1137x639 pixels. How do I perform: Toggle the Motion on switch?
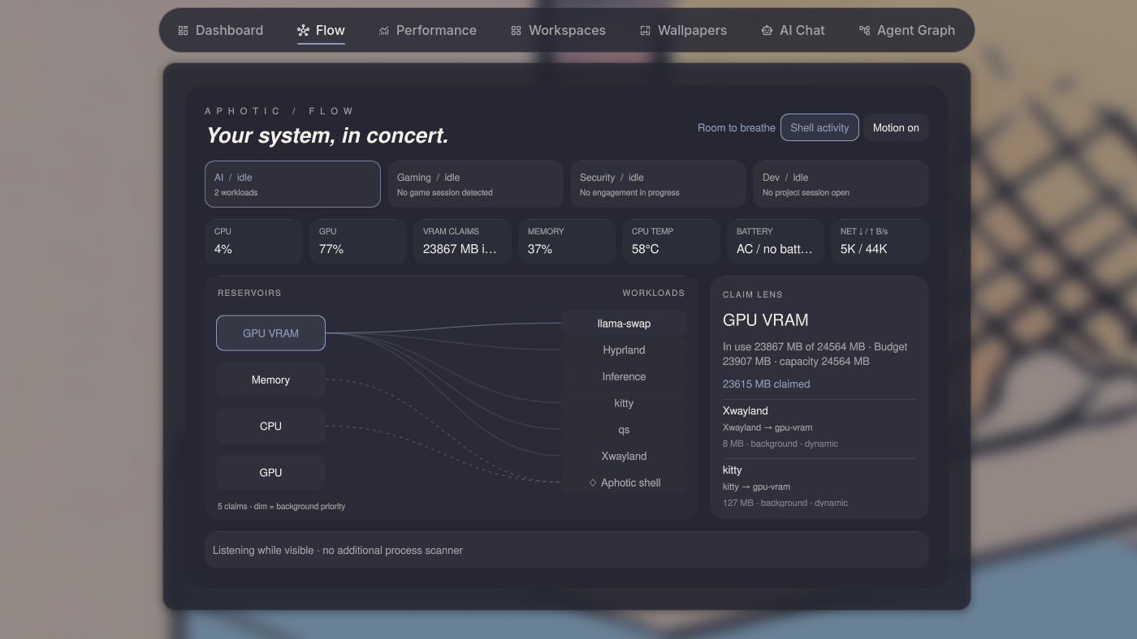[896, 127]
